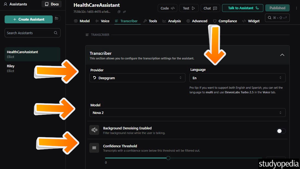Click the copy assistant ID icon
The height and width of the screenshot is (169, 300).
[119, 12]
